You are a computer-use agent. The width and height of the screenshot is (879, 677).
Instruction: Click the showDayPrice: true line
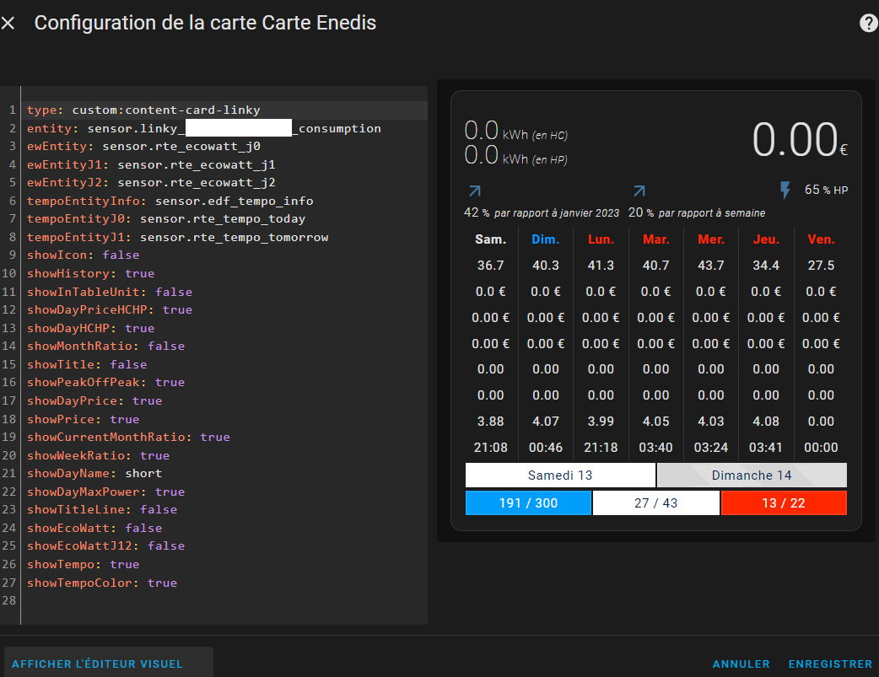click(94, 400)
